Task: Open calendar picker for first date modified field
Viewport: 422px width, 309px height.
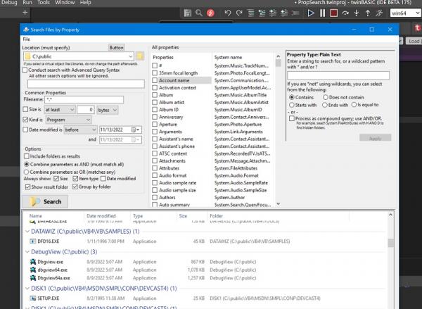Action: point(136,130)
